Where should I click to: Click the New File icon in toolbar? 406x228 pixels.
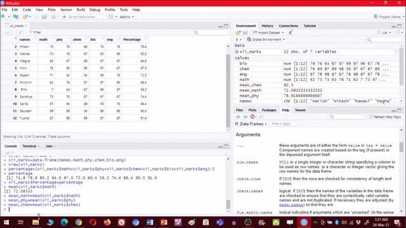pyautogui.click(x=3, y=17)
